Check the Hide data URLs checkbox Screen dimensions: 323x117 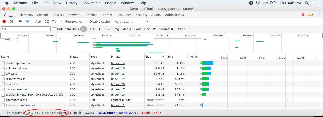pos(55,29)
